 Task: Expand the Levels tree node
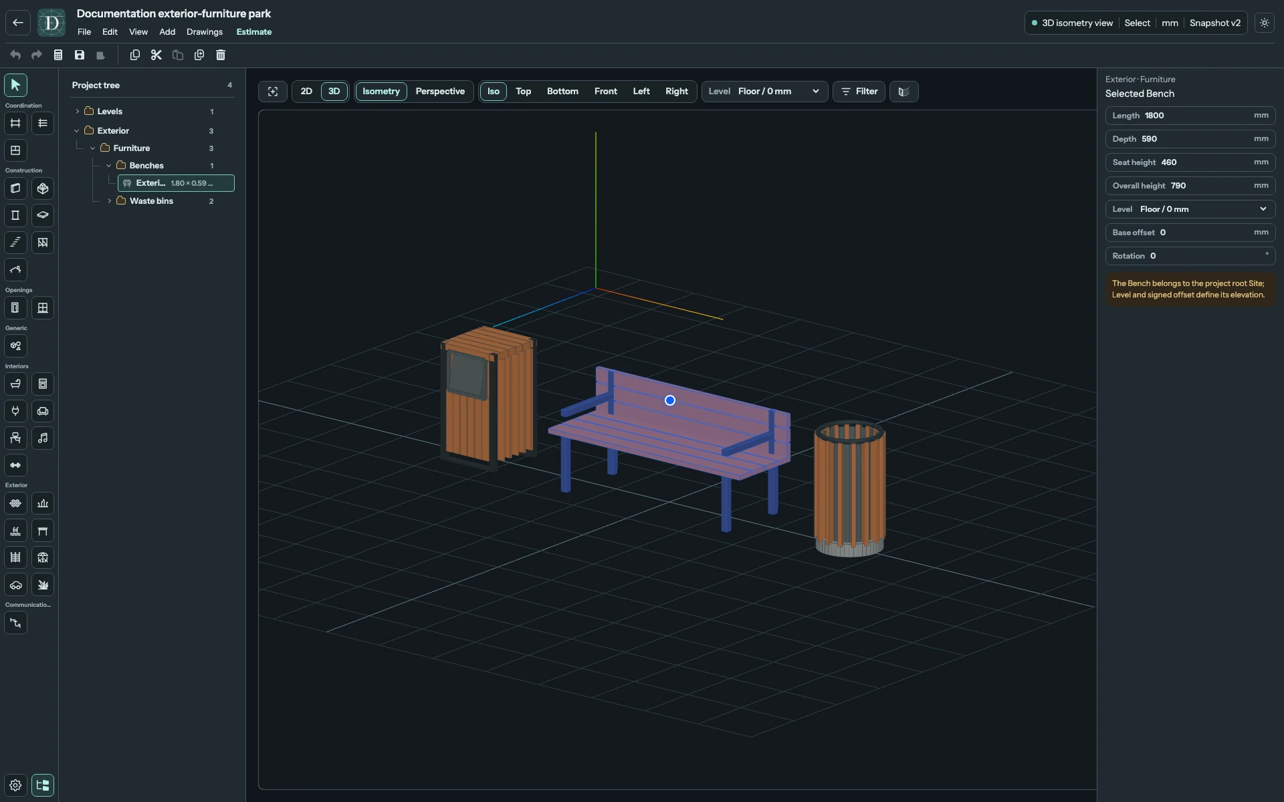[x=78, y=112]
